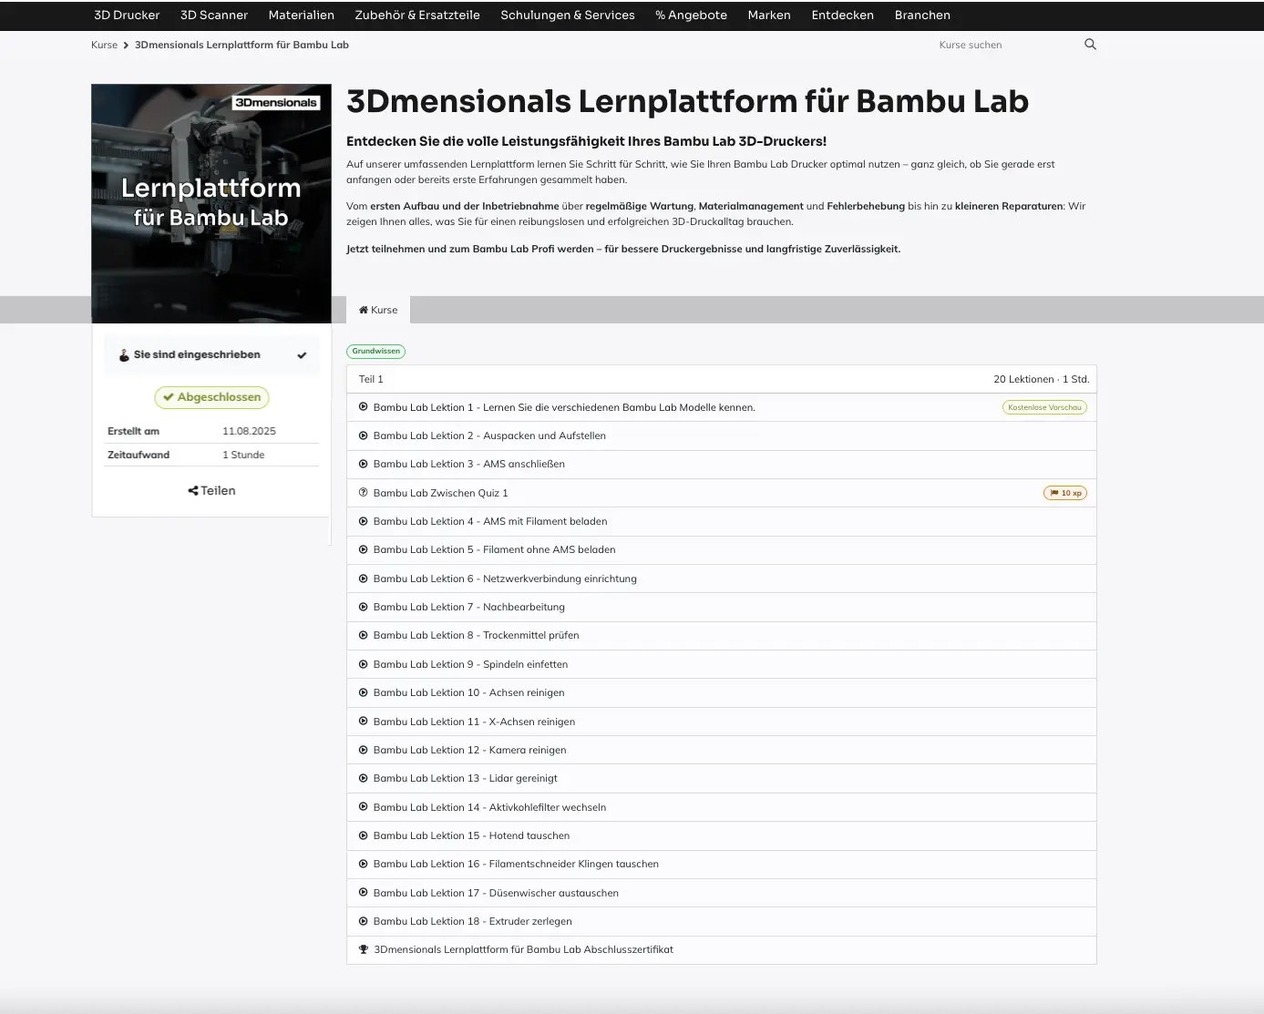Click the share icon next to Teilen
The height and width of the screenshot is (1014, 1264).
point(193,491)
